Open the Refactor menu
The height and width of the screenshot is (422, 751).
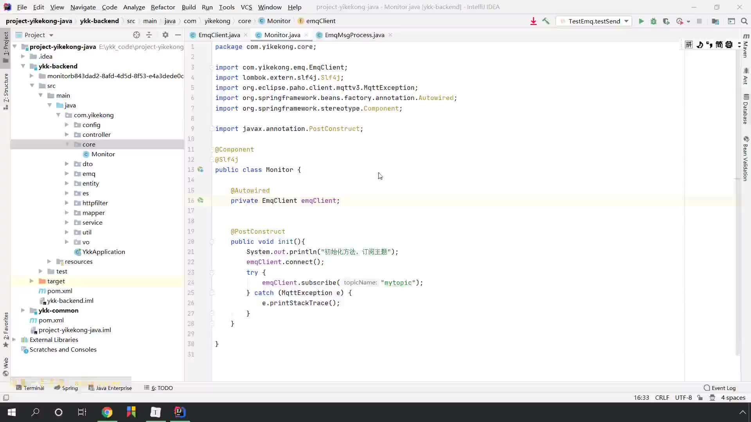163,7
